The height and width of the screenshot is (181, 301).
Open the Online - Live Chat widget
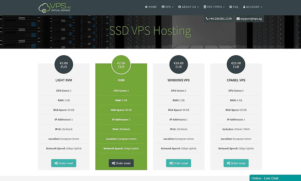tap(275, 178)
